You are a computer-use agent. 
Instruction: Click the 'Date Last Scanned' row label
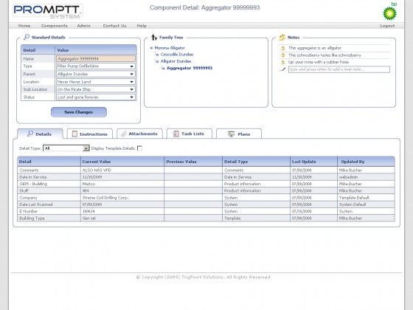tap(36, 204)
